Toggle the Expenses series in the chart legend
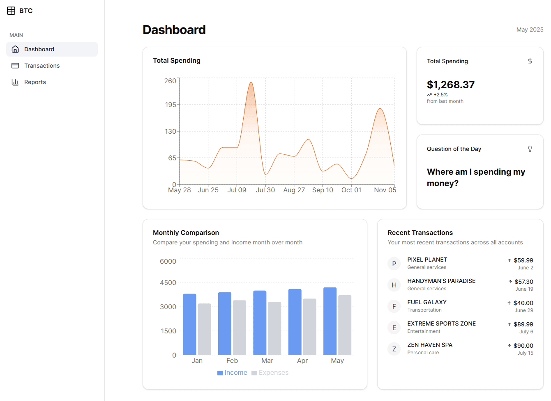 (270, 372)
